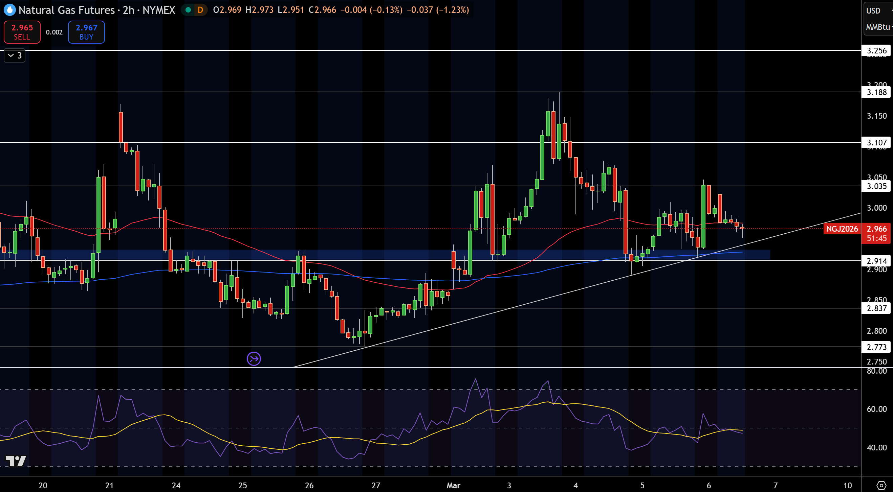Expand the collapsed indicators legend showing 3
The width and height of the screenshot is (893, 492).
(x=15, y=55)
